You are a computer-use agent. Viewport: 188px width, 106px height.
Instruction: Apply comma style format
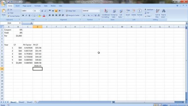click(x=92, y=15)
